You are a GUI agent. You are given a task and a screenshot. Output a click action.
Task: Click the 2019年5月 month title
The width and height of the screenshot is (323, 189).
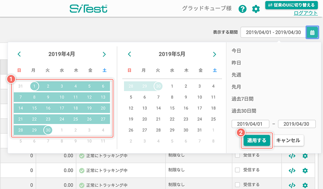point(172,54)
